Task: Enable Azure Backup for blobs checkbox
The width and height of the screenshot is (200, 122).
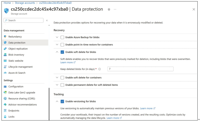Action: [62, 37]
